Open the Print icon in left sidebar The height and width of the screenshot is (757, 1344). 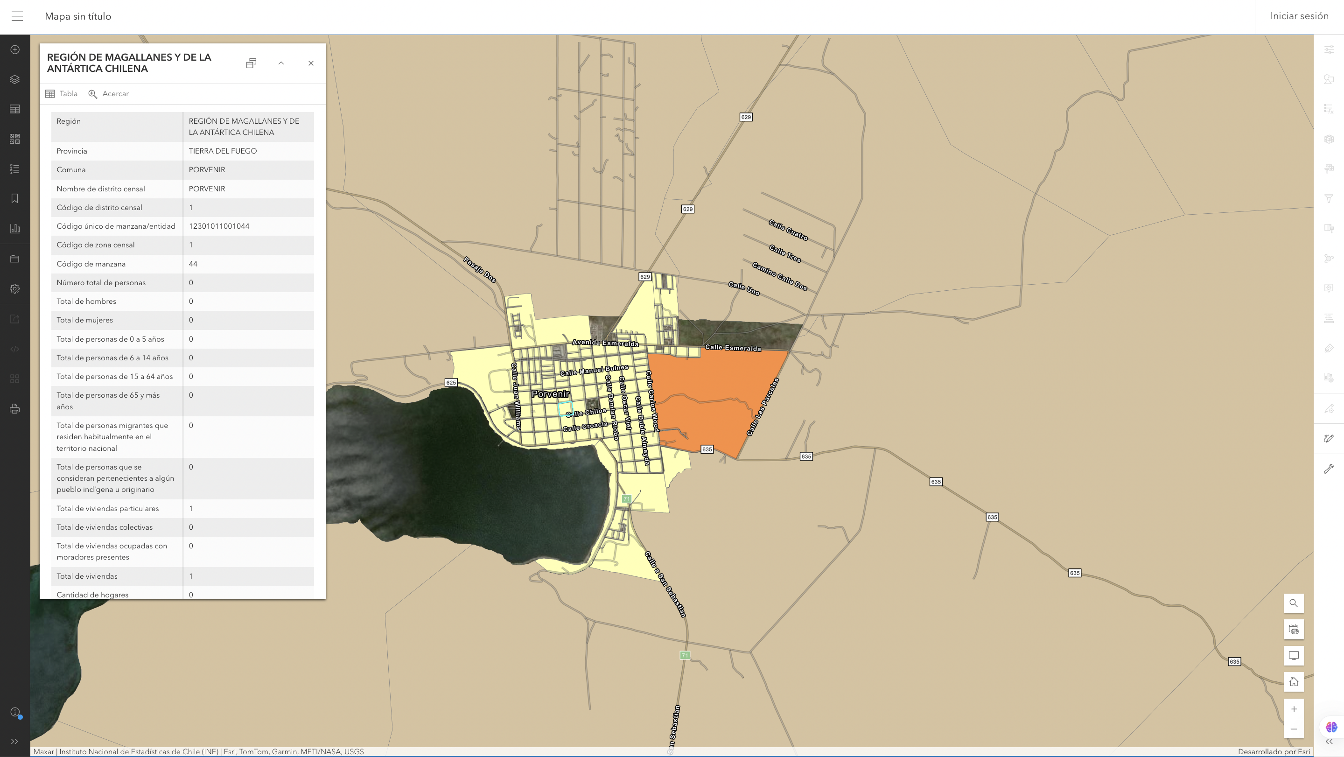point(14,408)
